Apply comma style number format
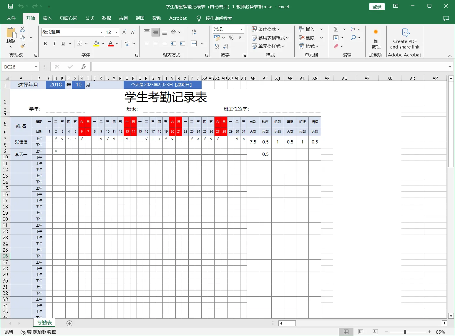Viewport: 455px width, 336px height. pos(240,38)
